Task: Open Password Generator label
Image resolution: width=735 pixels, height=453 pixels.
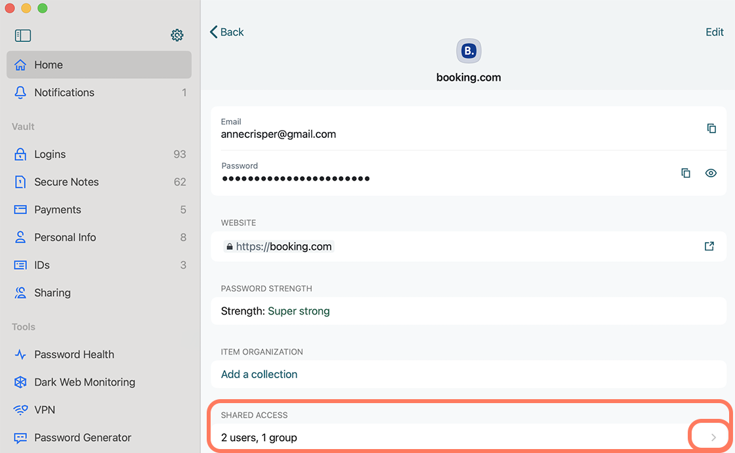Action: pos(83,437)
